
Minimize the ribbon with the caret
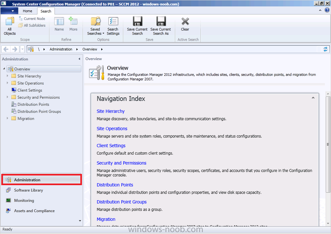tap(320, 10)
